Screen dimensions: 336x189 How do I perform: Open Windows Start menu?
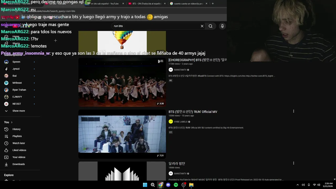pos(145,185)
